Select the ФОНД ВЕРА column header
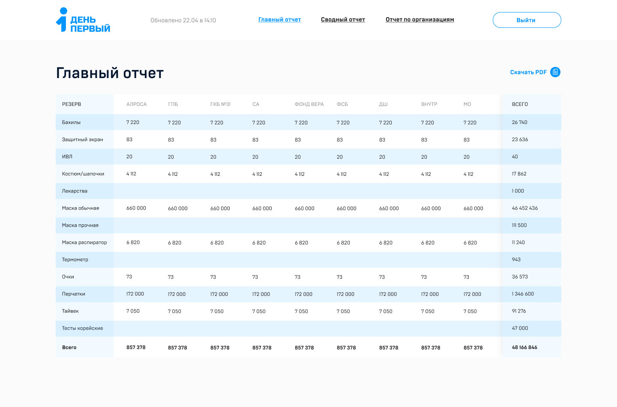The height and width of the screenshot is (407, 617). (309, 104)
